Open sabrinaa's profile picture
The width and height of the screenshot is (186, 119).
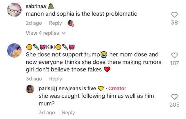pyautogui.click(x=13, y=10)
